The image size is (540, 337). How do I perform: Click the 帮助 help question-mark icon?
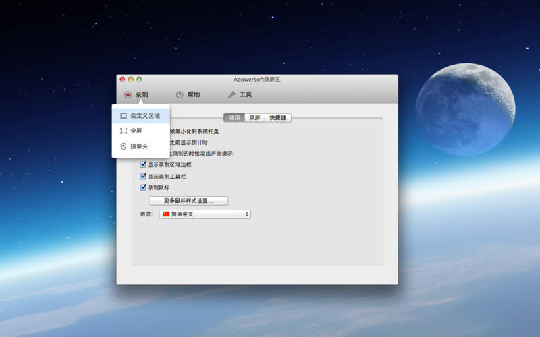pos(180,95)
